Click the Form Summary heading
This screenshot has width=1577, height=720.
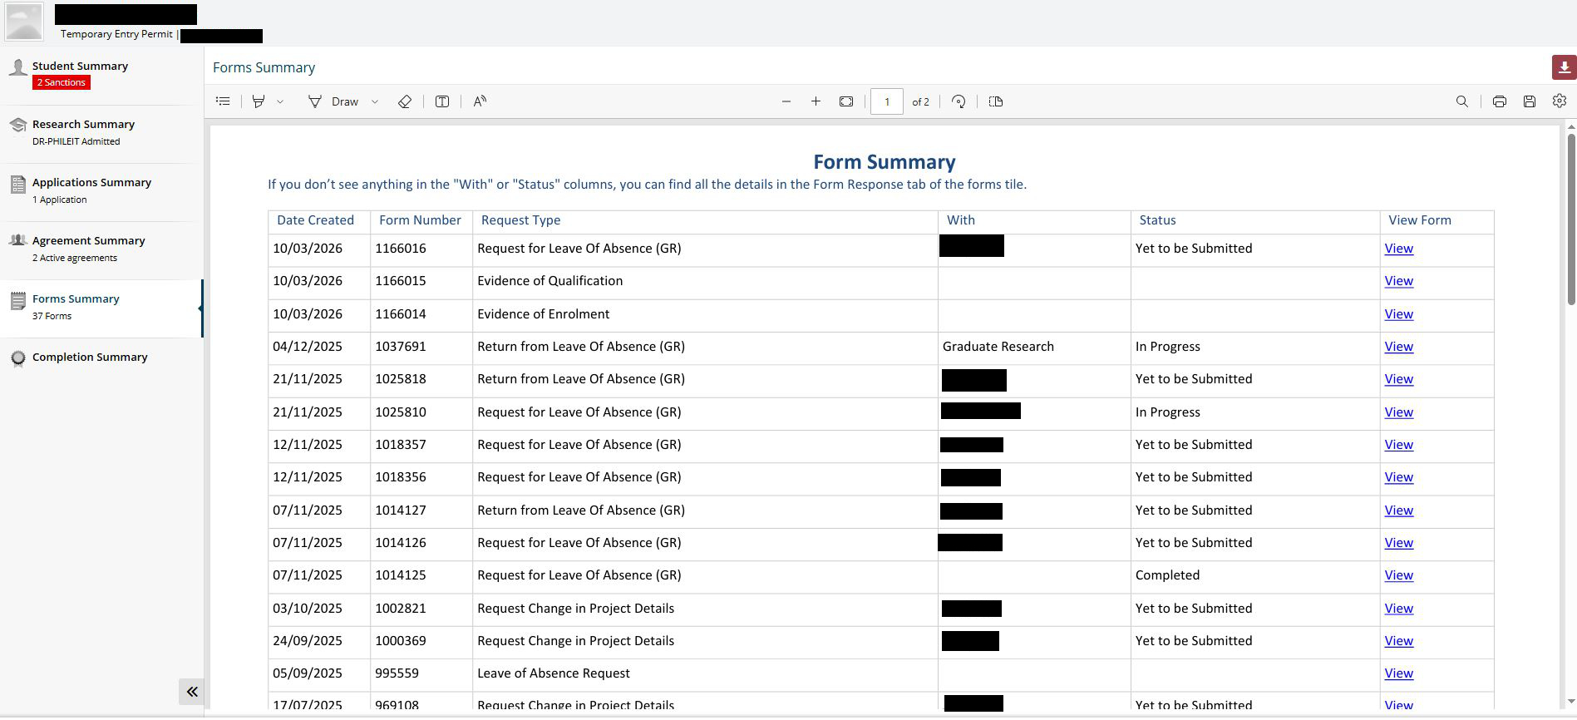tap(884, 162)
